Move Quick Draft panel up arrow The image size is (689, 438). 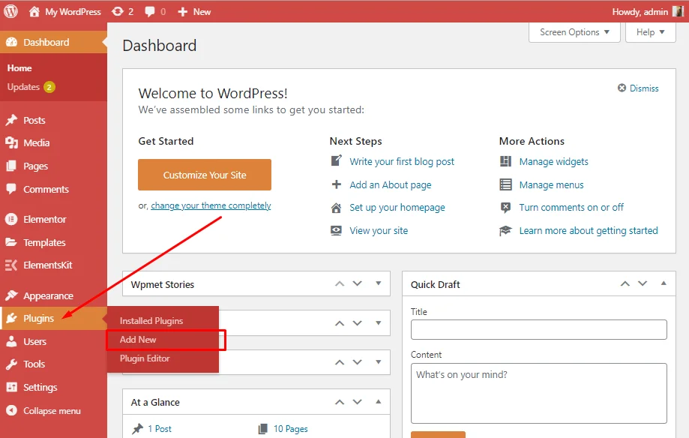click(x=625, y=283)
